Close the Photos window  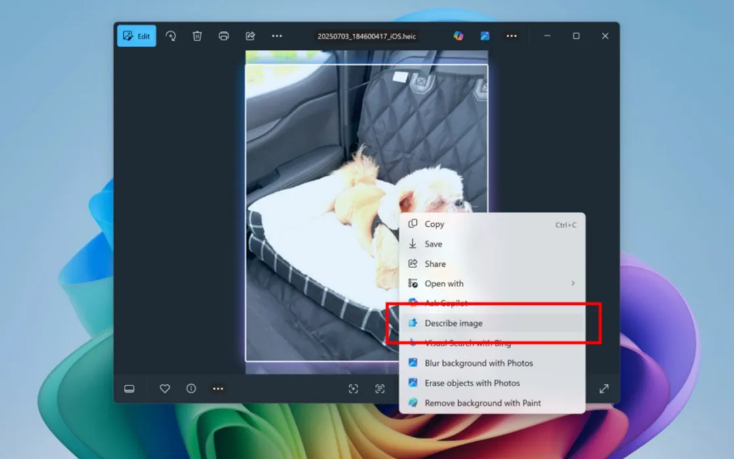606,36
